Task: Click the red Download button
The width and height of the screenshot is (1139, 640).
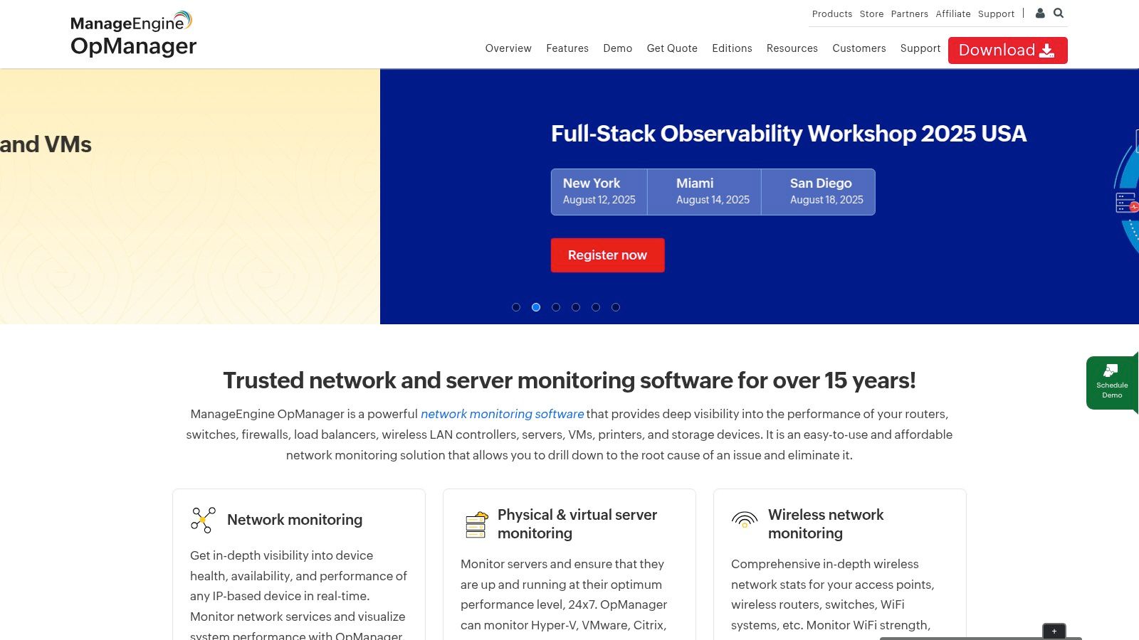Action: point(1008,50)
